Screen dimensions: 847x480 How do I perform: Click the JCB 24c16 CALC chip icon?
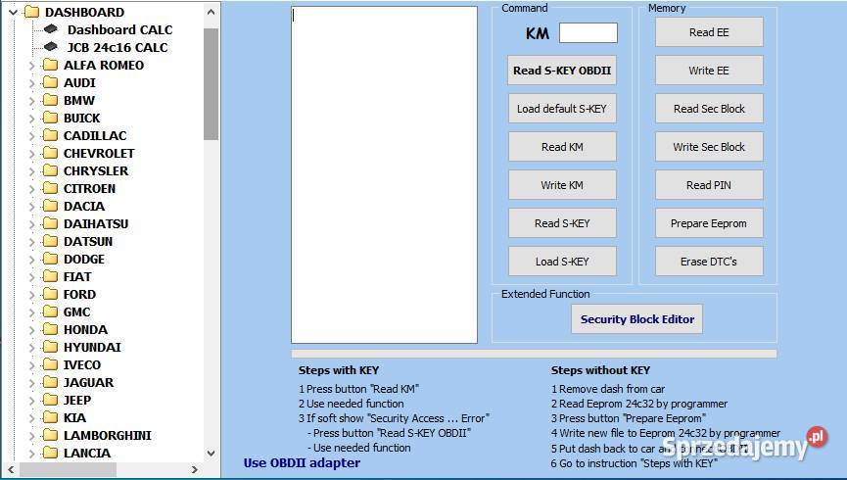(51, 47)
